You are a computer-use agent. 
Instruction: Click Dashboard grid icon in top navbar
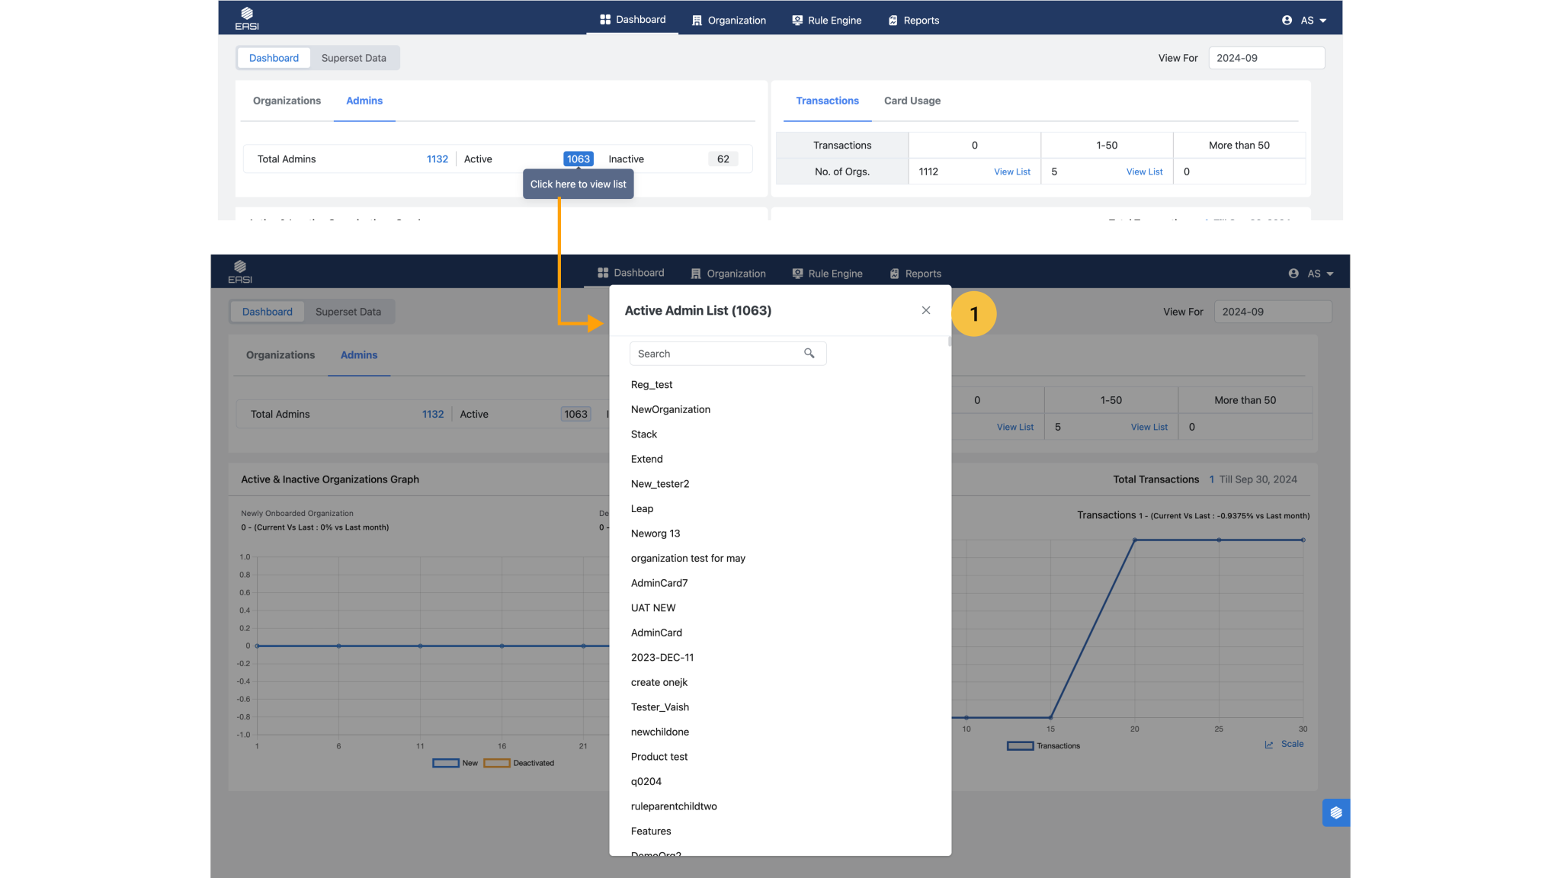pos(605,20)
